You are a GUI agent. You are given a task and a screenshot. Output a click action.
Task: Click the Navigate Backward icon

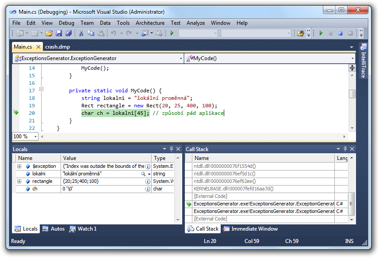tap(145, 33)
